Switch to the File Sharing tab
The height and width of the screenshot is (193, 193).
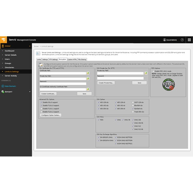pos(82,59)
